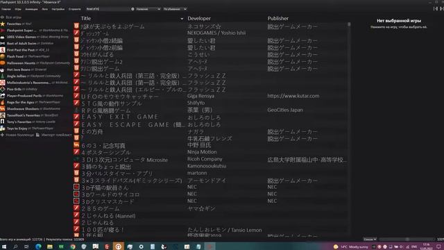This screenshot has width=444, height=250.
Task: Select the Player-Produced Perils playlist icon
Action: coord(3,96)
